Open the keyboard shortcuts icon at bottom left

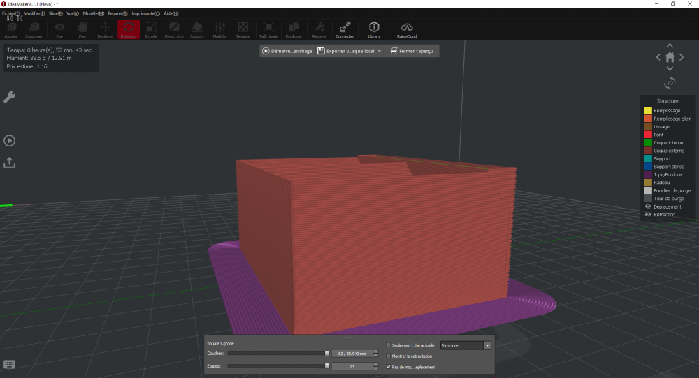point(9,364)
